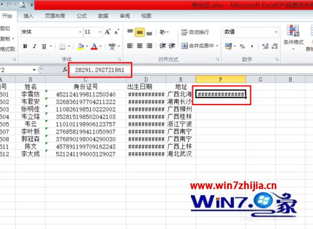
Task: Align cell text left
Action: point(130,46)
